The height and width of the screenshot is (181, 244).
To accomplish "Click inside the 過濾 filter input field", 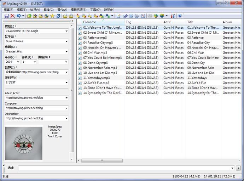I will click(124, 168).
